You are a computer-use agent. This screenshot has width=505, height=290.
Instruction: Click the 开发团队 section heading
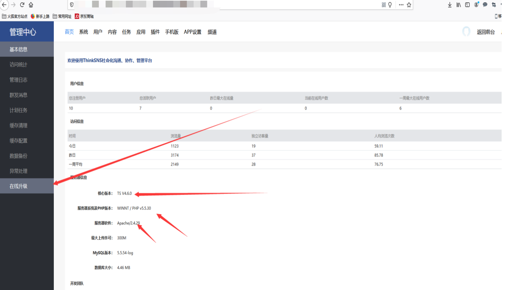pos(77,284)
